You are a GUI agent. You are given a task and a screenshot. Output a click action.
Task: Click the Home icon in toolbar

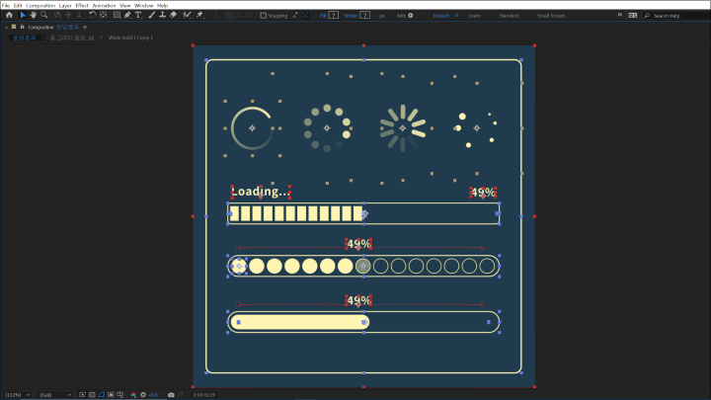click(x=9, y=15)
